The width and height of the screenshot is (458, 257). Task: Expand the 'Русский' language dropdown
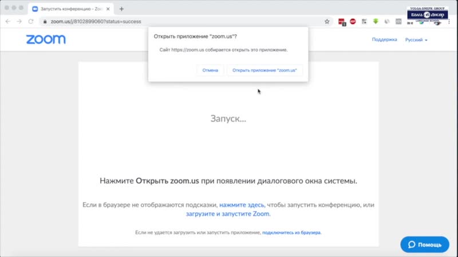point(416,39)
